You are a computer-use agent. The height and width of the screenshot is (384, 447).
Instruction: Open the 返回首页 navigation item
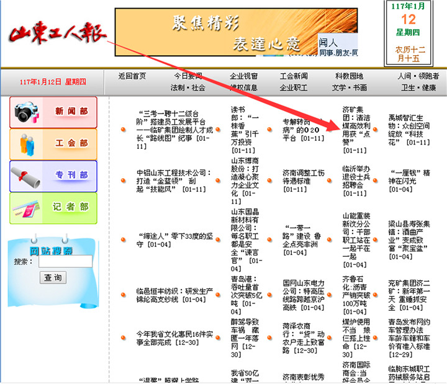pos(132,76)
